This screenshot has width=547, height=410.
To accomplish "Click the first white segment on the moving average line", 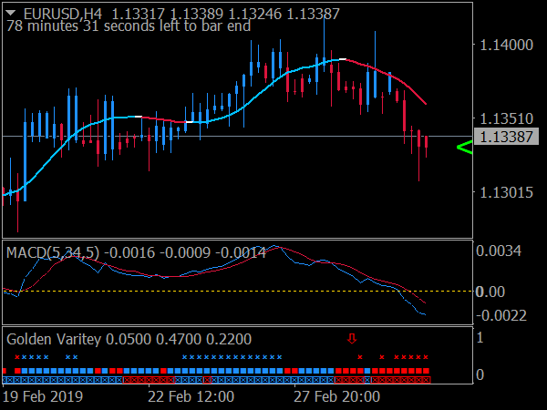I will (x=139, y=117).
